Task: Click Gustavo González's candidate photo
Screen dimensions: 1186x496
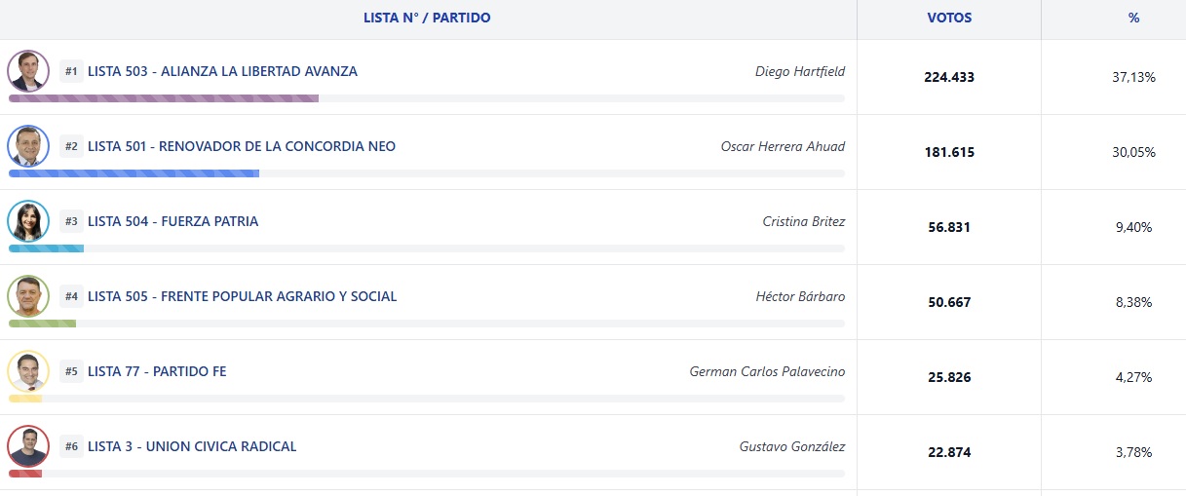Action: pos(28,446)
